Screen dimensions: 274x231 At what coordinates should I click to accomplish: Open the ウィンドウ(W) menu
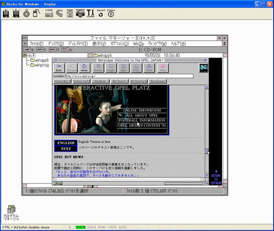[x=158, y=44]
